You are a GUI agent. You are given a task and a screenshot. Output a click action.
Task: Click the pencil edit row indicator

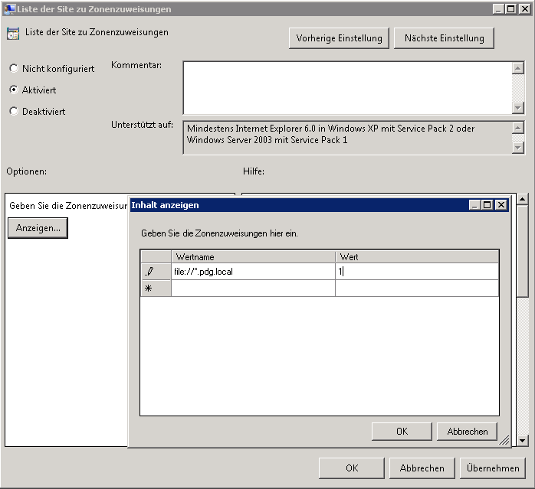[149, 272]
